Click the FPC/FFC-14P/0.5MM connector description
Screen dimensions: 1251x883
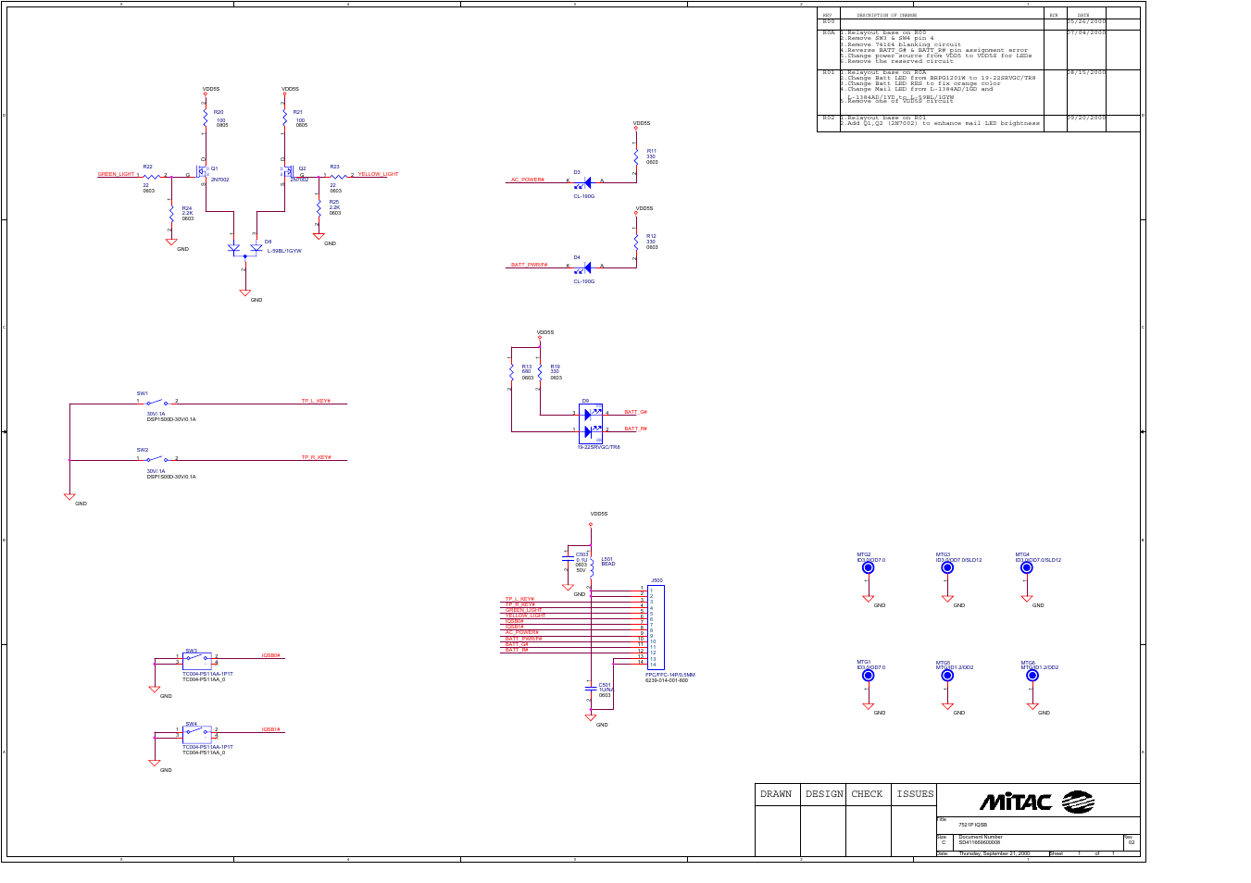(670, 676)
